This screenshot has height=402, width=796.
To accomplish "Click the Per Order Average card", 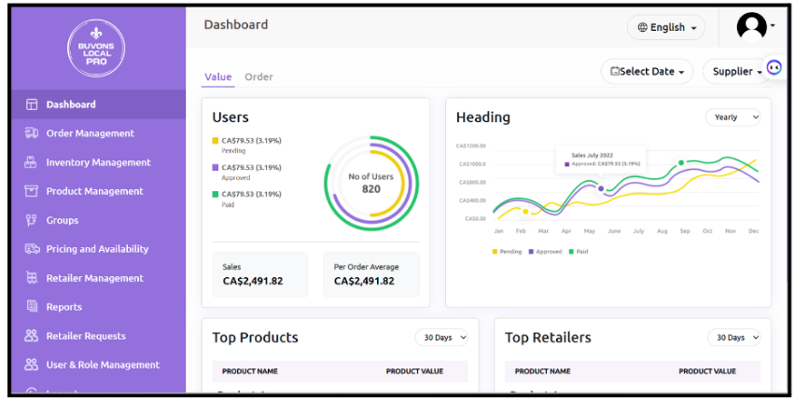I will 371,274.
